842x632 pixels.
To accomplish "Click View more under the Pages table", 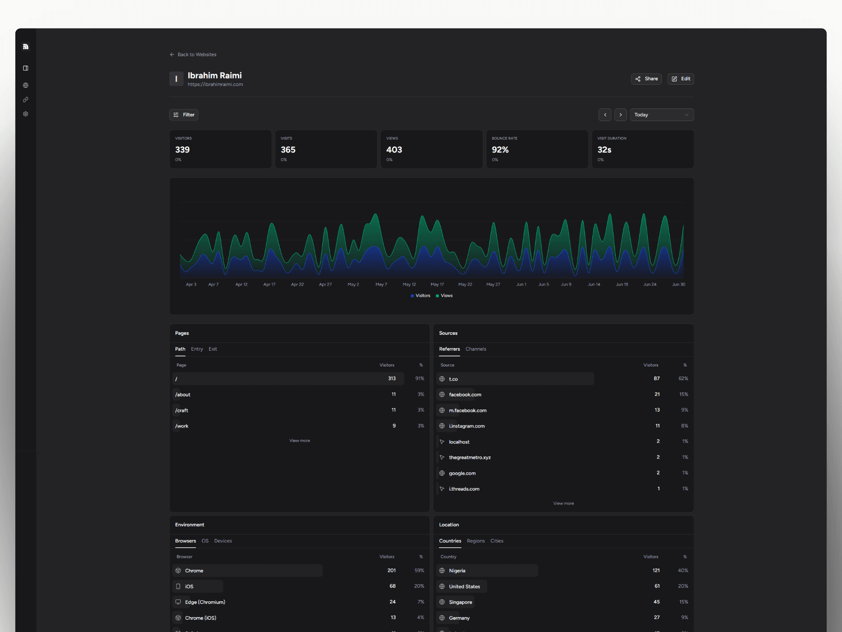I will pyautogui.click(x=300, y=440).
